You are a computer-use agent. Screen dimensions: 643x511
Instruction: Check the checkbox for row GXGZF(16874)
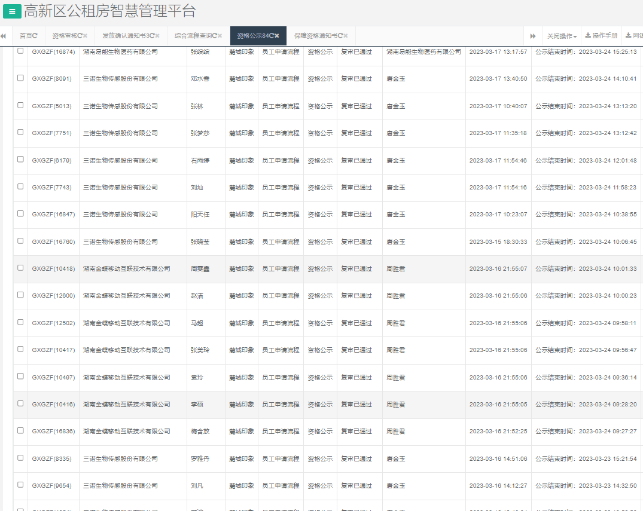click(20, 52)
